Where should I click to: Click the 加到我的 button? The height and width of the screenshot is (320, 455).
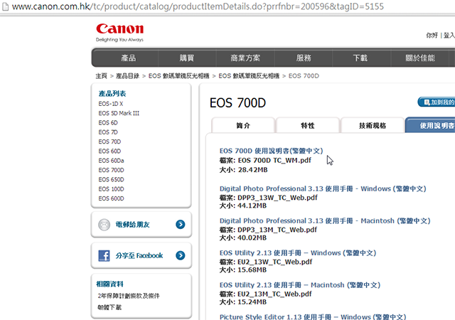(x=437, y=102)
